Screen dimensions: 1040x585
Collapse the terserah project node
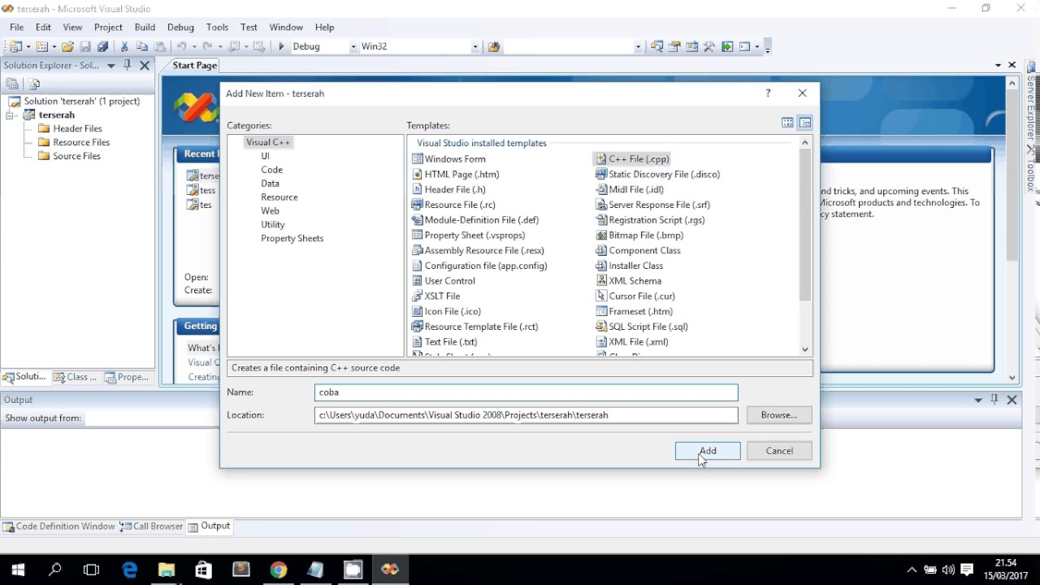tap(11, 115)
